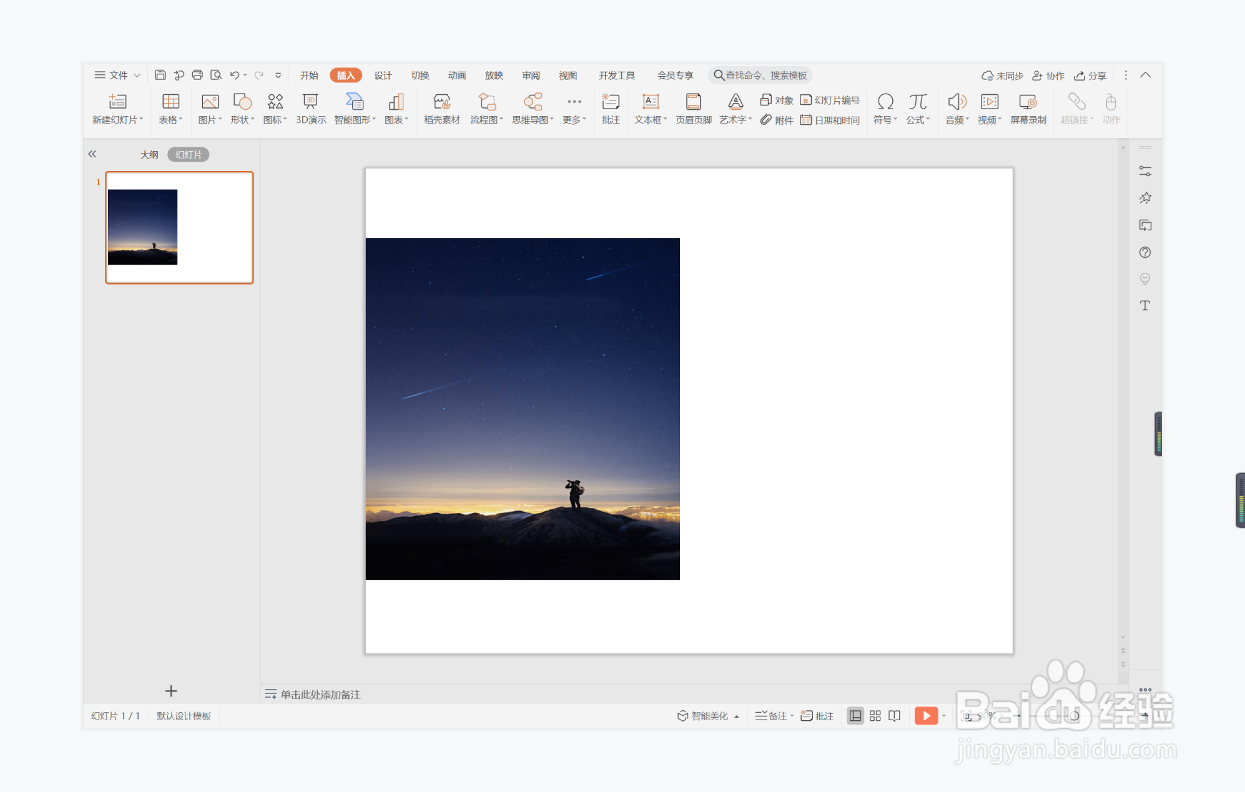The height and width of the screenshot is (792, 1245).
Task: Switch to the 设计 (design) tab
Action: (x=383, y=75)
